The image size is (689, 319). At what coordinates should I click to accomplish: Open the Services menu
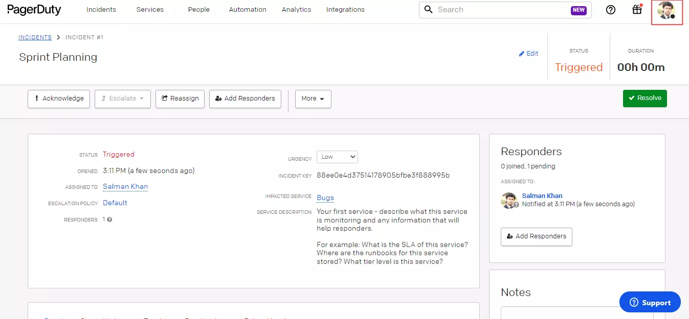(150, 10)
